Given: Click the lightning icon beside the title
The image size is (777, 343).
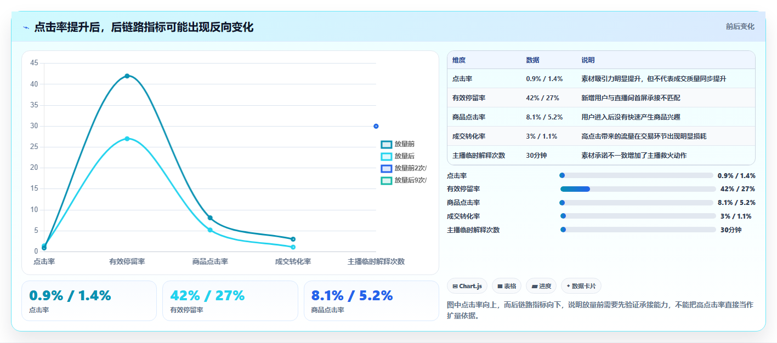Looking at the screenshot, I should pos(26,27).
